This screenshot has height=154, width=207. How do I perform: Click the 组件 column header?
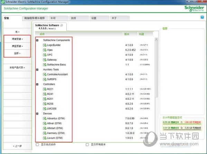click(42, 34)
